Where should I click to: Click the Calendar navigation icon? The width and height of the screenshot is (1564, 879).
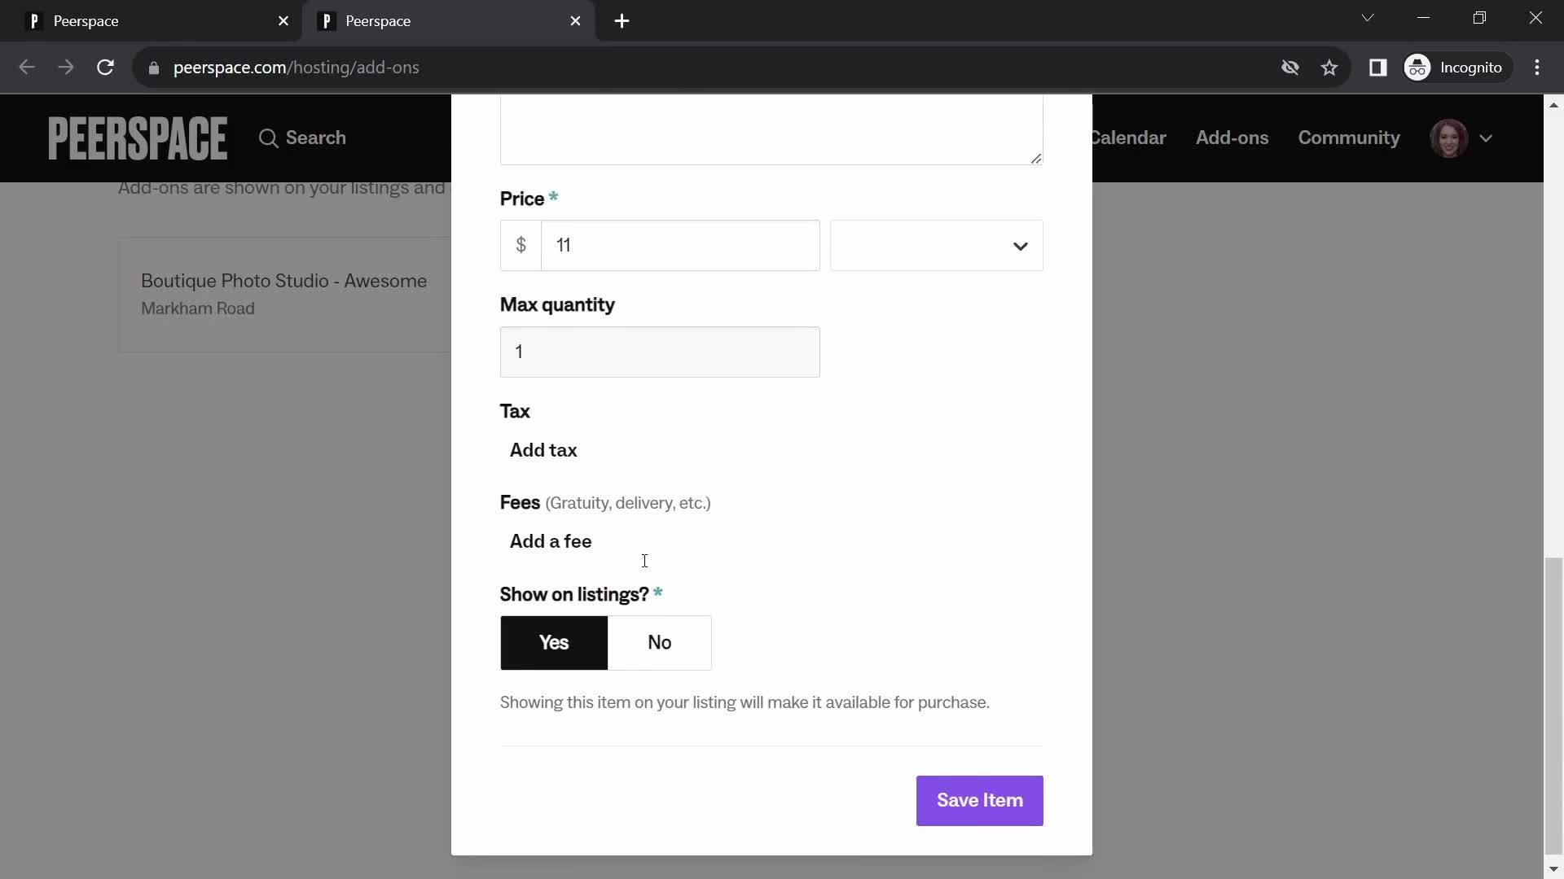tap(1126, 138)
